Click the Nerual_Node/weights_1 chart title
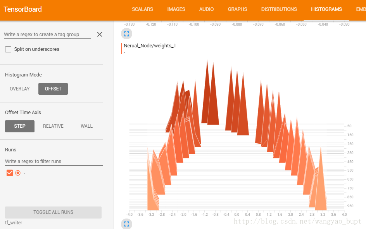Image resolution: width=366 pixels, height=229 pixels. click(150, 46)
